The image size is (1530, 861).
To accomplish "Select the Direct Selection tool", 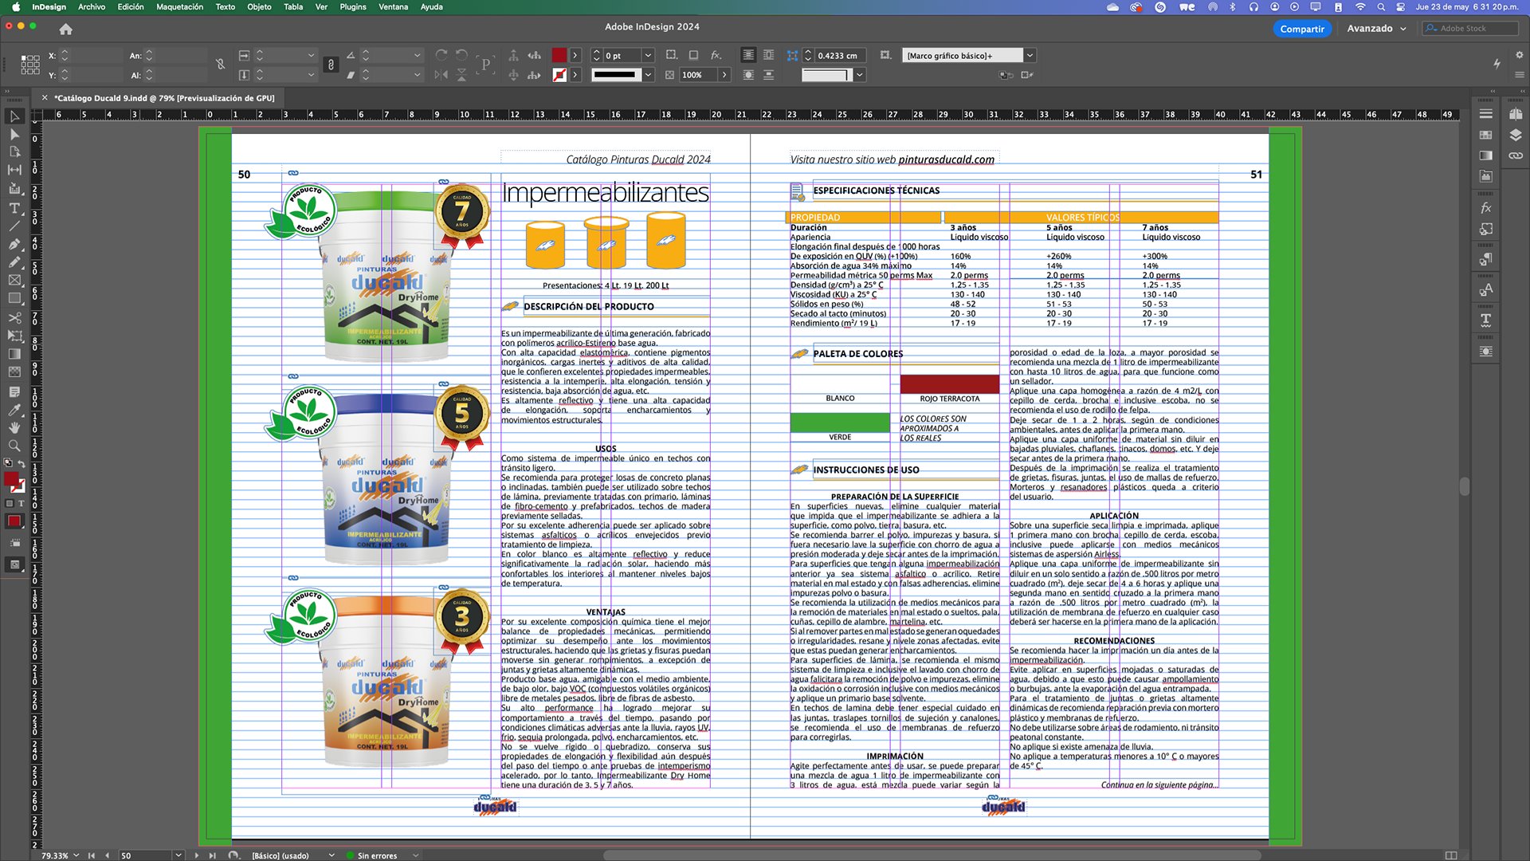I will tap(14, 134).
